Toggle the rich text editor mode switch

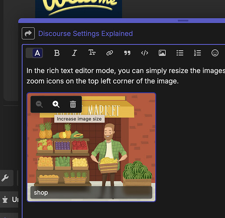35,53
